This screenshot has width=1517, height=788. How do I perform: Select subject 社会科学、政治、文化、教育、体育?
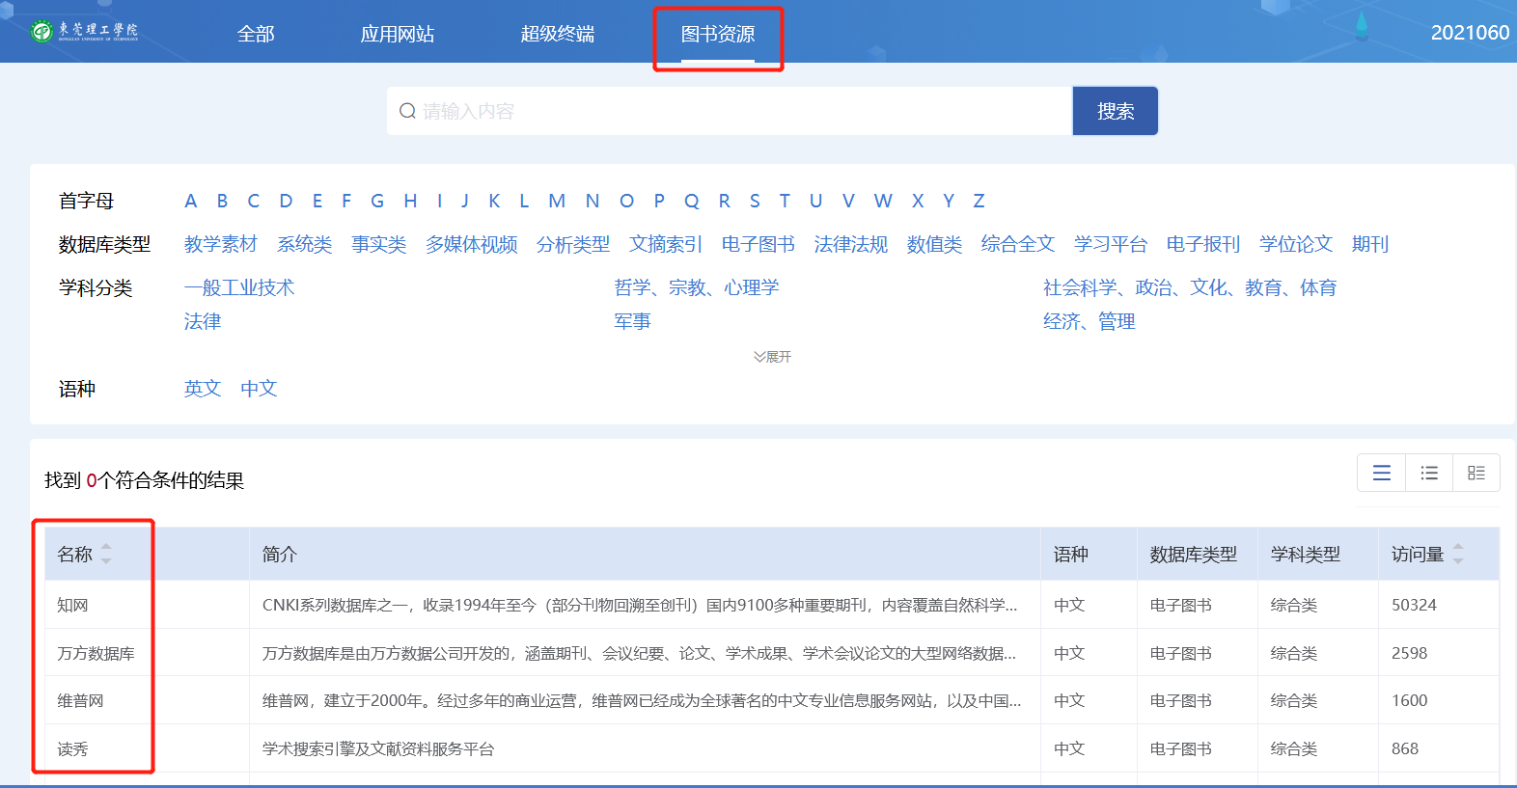1190,287
